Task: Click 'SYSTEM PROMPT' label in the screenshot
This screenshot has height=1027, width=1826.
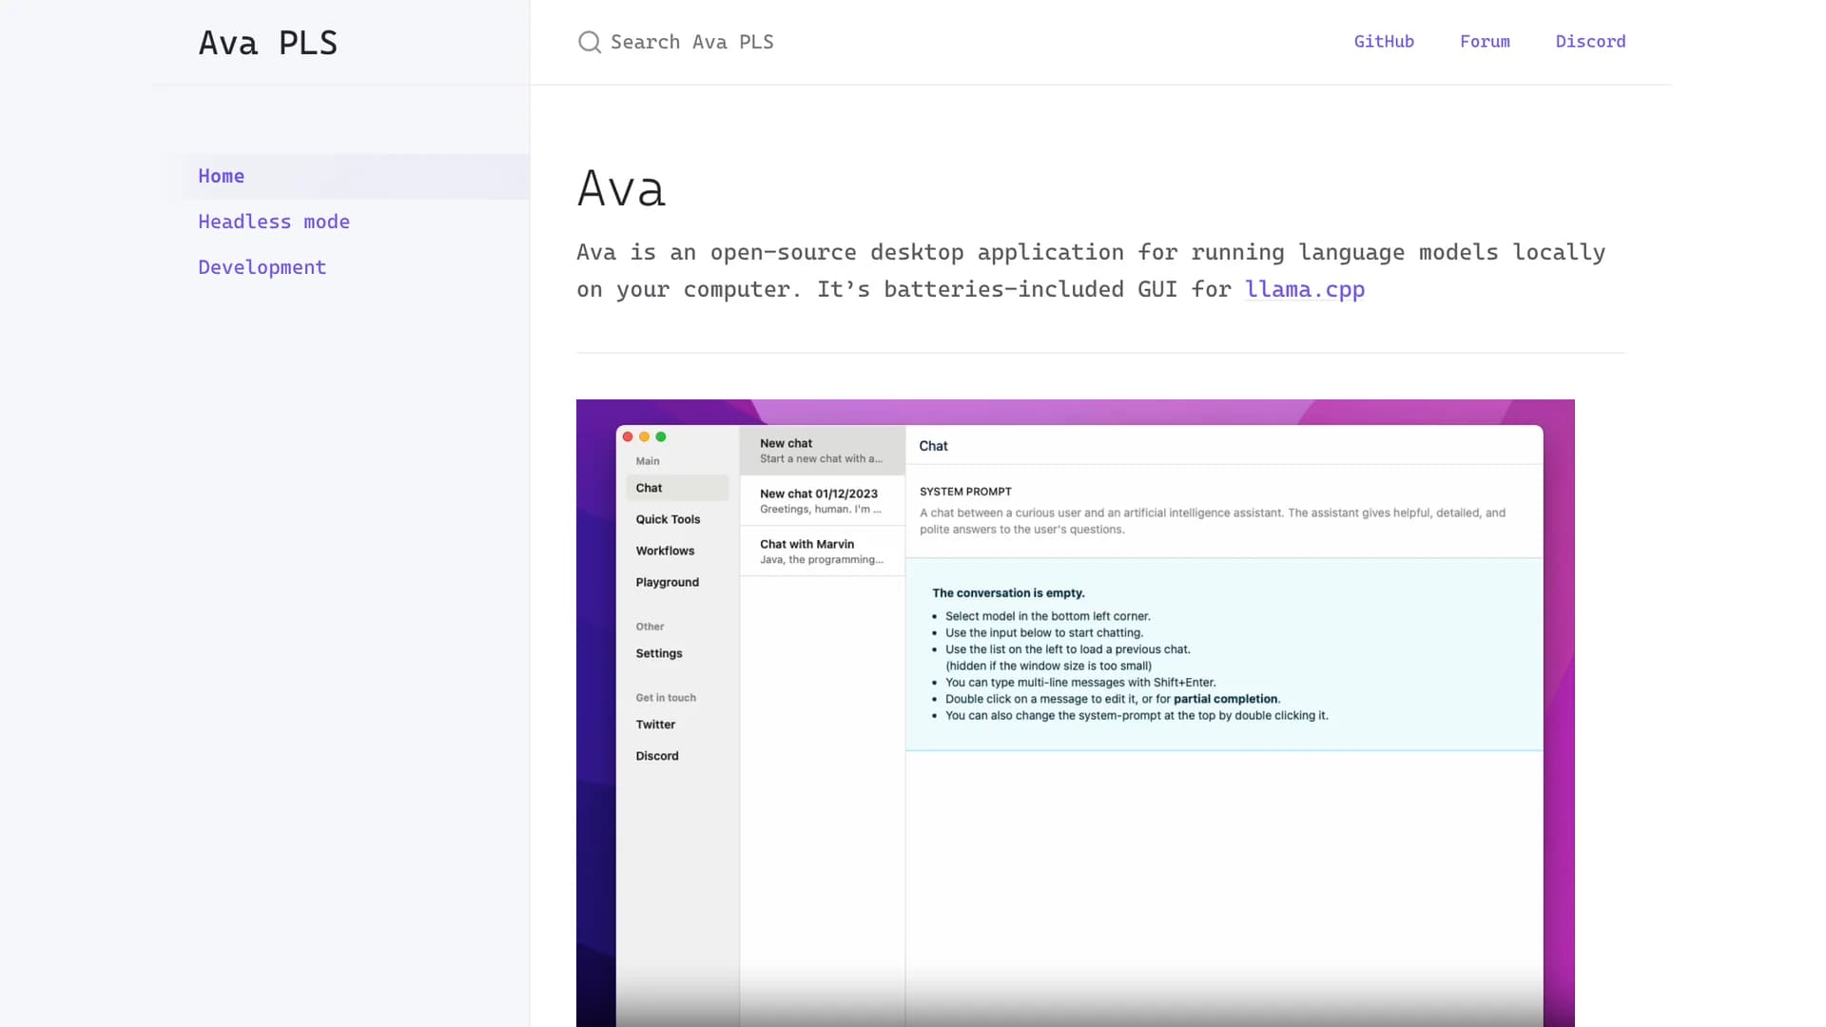Action: tap(965, 492)
